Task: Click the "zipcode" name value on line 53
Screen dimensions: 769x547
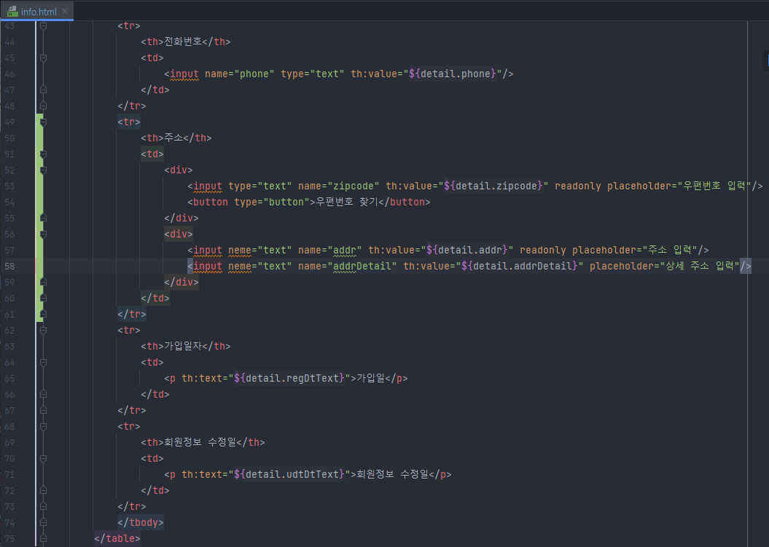Action: (x=353, y=186)
